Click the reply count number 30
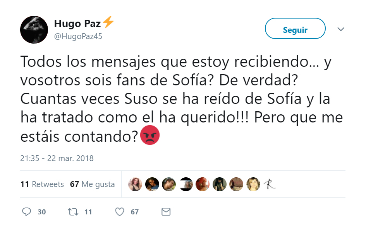Screen dimensions: 366x231 [x=41, y=212]
